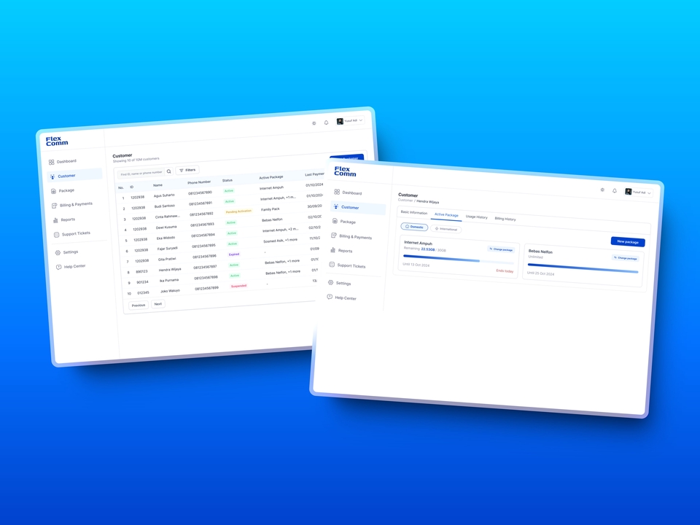Click the Expired status badge for Gita Pratiwi
This screenshot has width=700, height=525.
[234, 254]
